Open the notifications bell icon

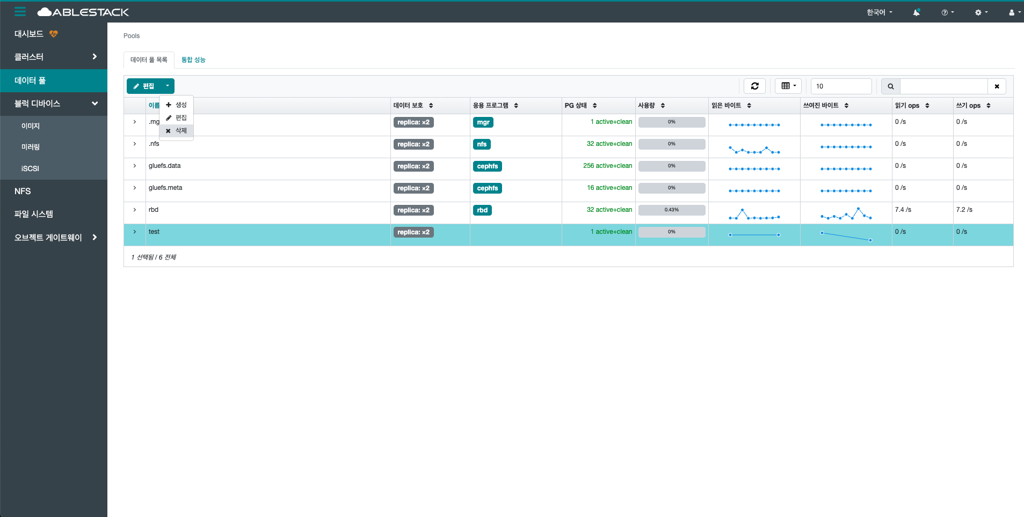coord(916,12)
